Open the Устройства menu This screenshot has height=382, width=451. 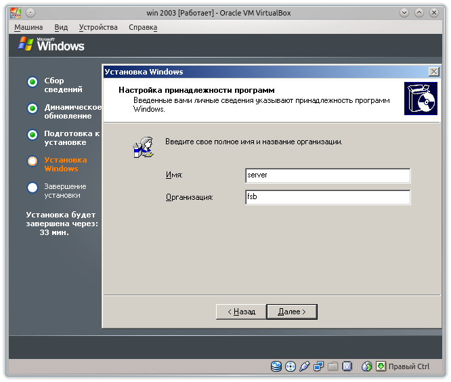tap(98, 27)
